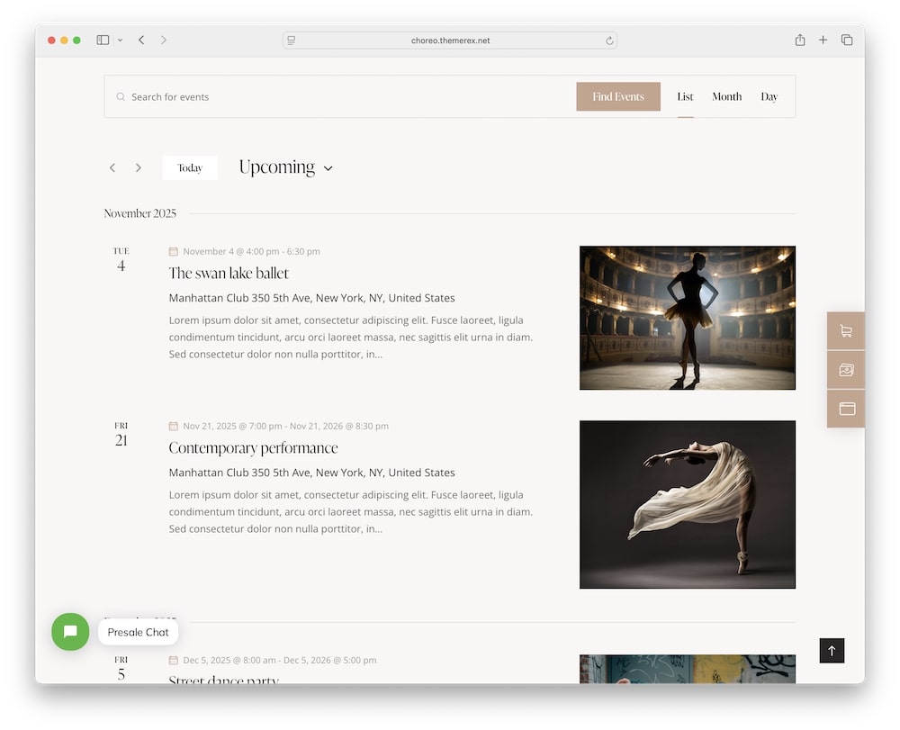Open the Safari share icon
The height and width of the screenshot is (730, 900).
click(x=799, y=40)
